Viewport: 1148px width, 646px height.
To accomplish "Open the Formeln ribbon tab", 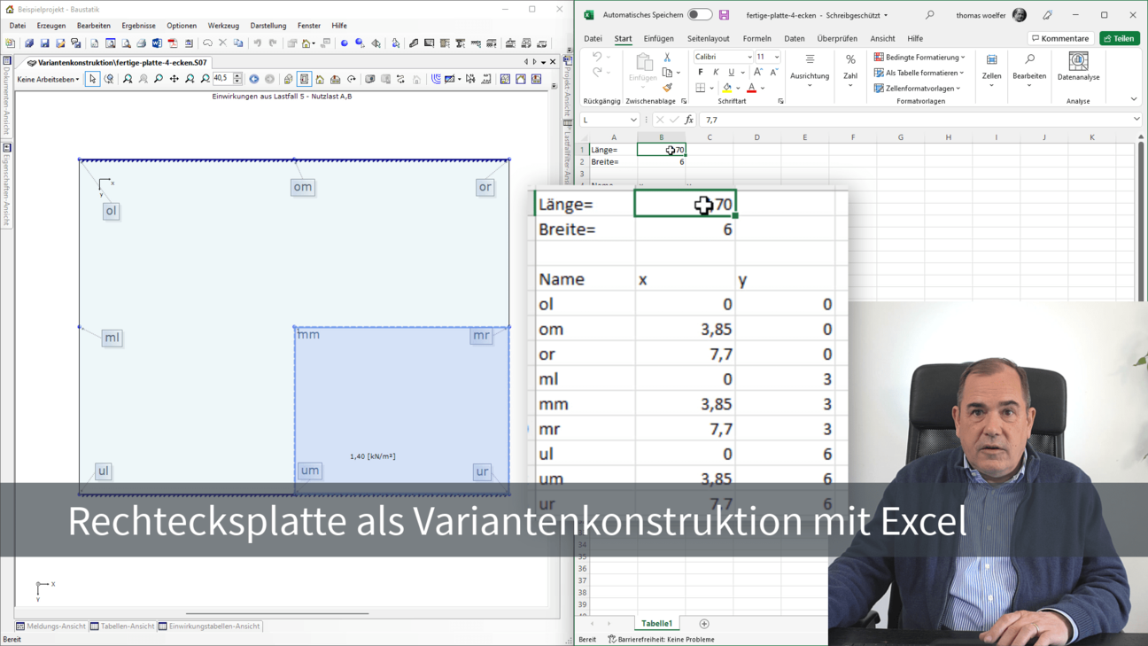I will pos(756,39).
